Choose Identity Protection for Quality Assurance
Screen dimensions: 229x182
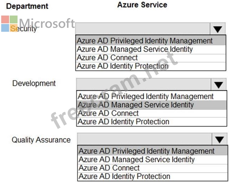[x=153, y=177]
